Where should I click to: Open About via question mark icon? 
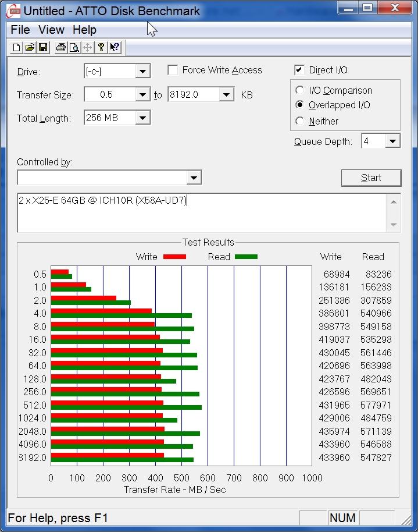(x=101, y=47)
